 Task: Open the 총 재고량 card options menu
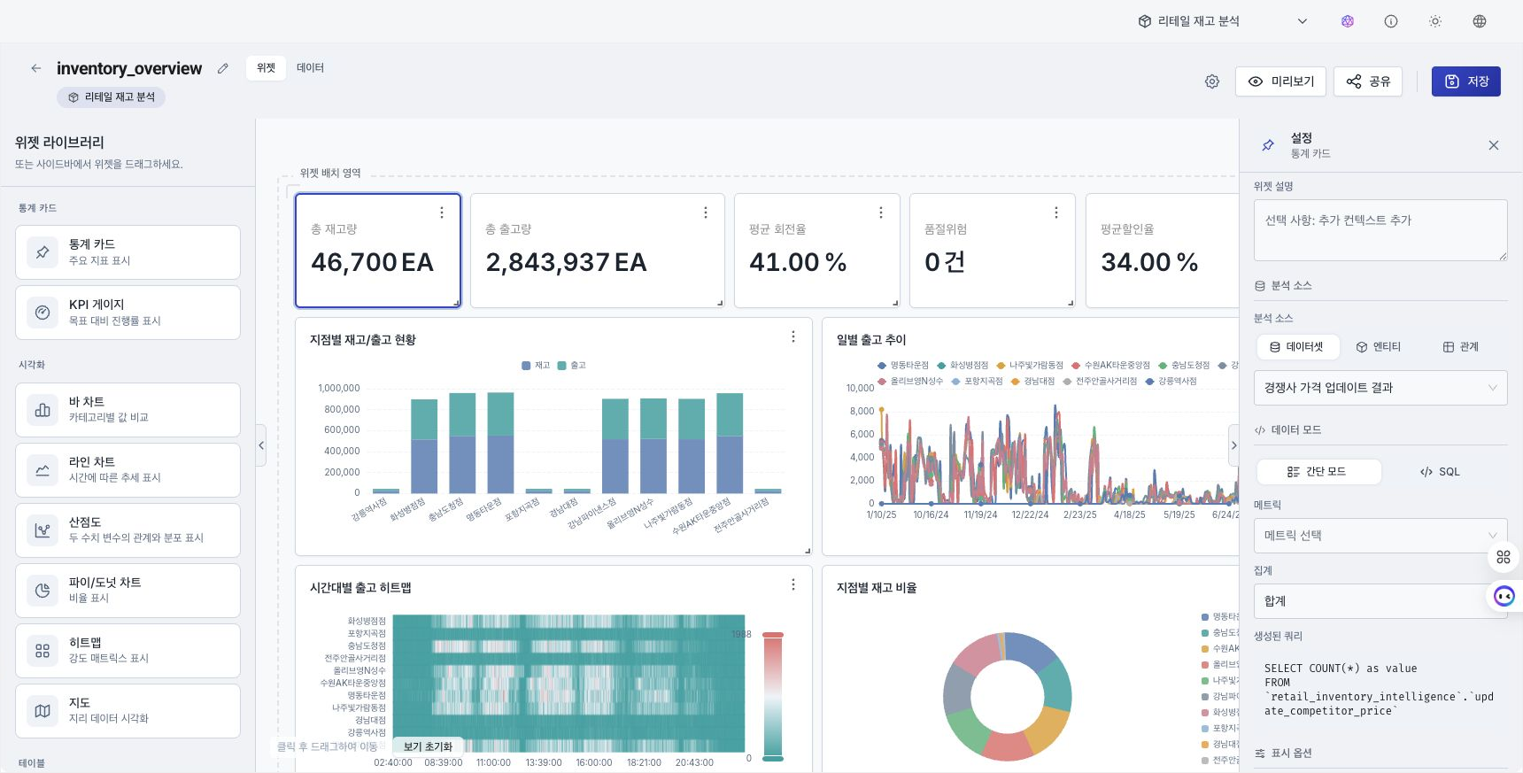pos(442,213)
